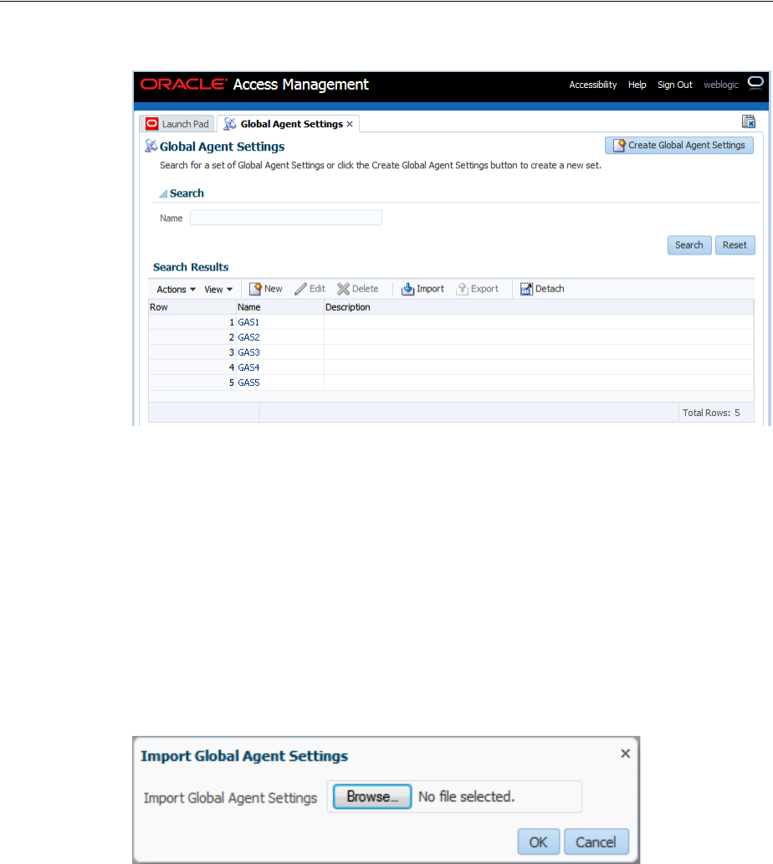Open the GAS1 link
773x864 pixels.
click(248, 322)
